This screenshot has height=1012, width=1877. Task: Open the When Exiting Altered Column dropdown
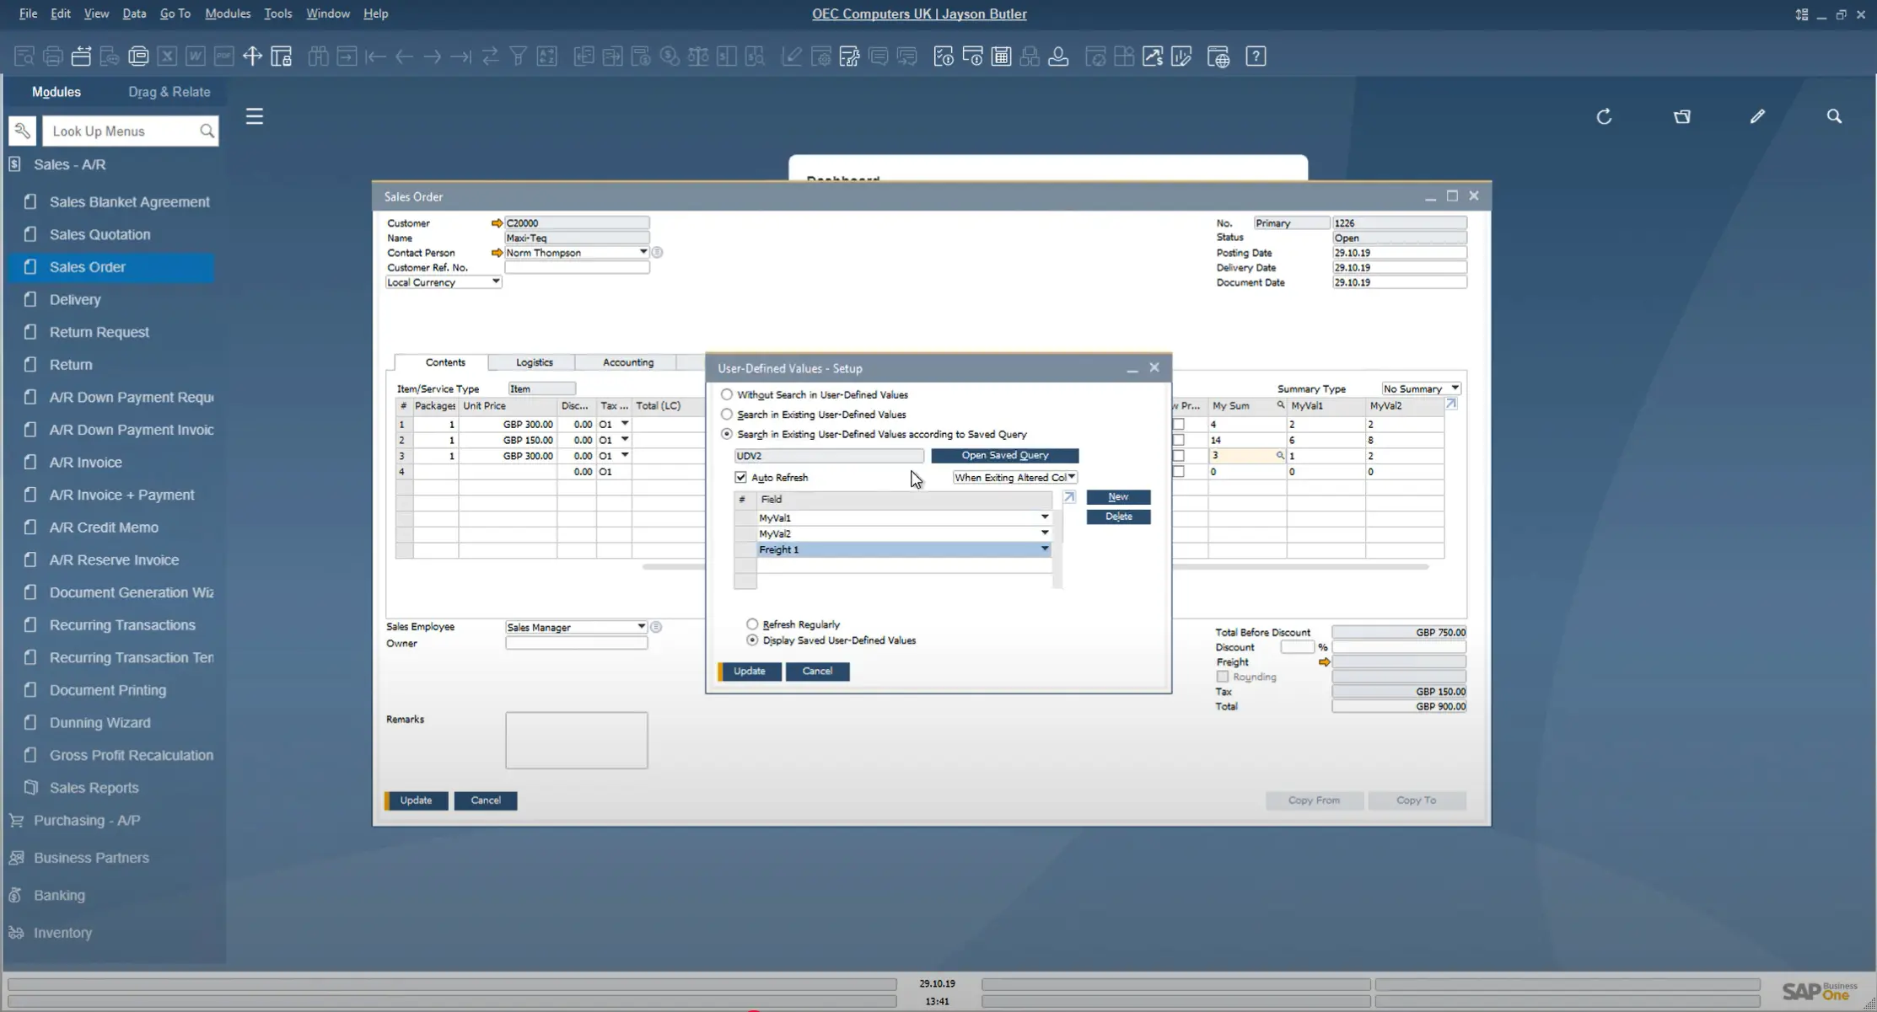1014,478
